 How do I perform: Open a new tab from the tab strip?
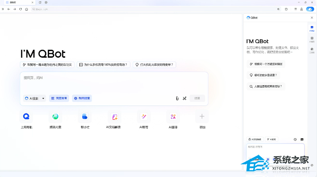click(40, 2)
